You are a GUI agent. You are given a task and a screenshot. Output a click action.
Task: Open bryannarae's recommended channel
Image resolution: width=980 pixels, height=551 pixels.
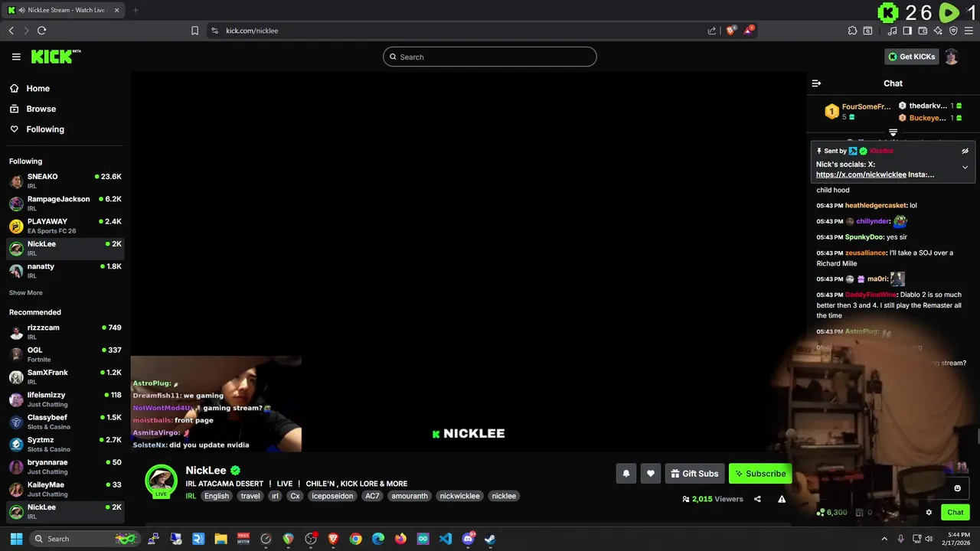pyautogui.click(x=65, y=467)
